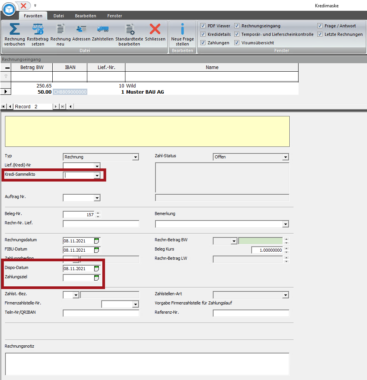Go to last record in navigator

coord(63,106)
